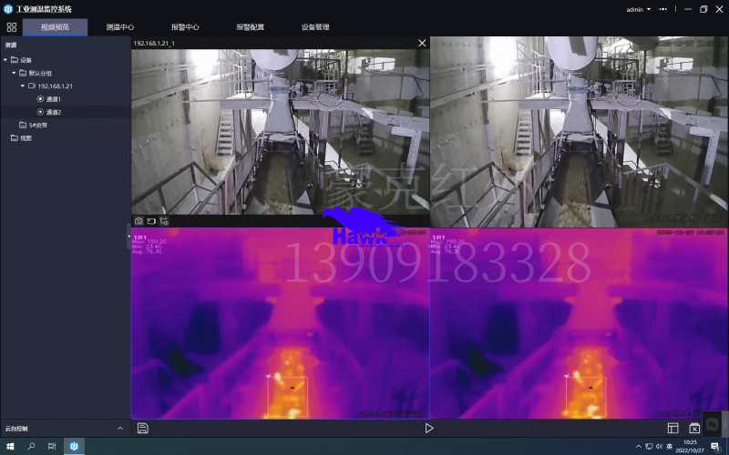The height and width of the screenshot is (455, 729).
Task: Click the Windows taskbar search icon
Action: pyautogui.click(x=31, y=447)
